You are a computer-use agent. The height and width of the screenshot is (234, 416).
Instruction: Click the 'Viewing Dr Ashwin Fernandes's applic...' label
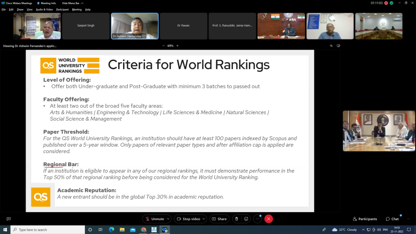(30, 46)
